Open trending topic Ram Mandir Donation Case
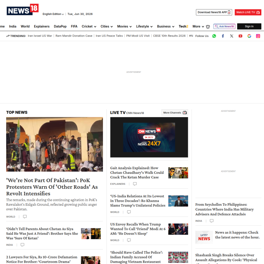264x264 pixels. [74, 36]
